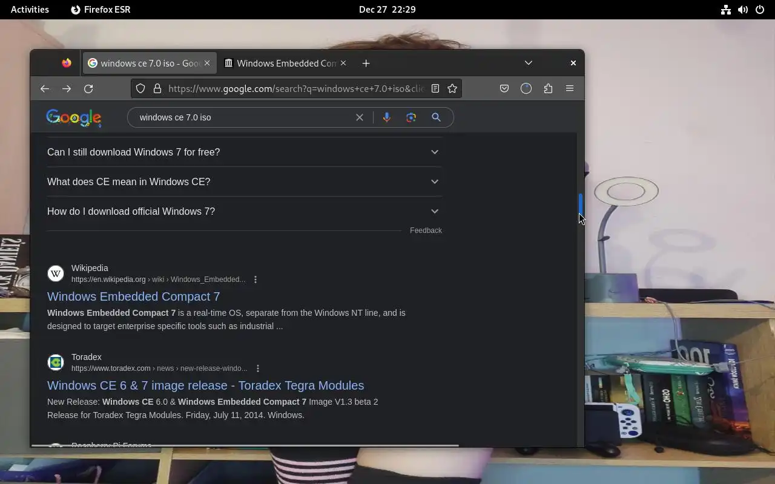Screen dimensions: 775x484
Task: Open the shield tracking protection icon
Action: 140,88
